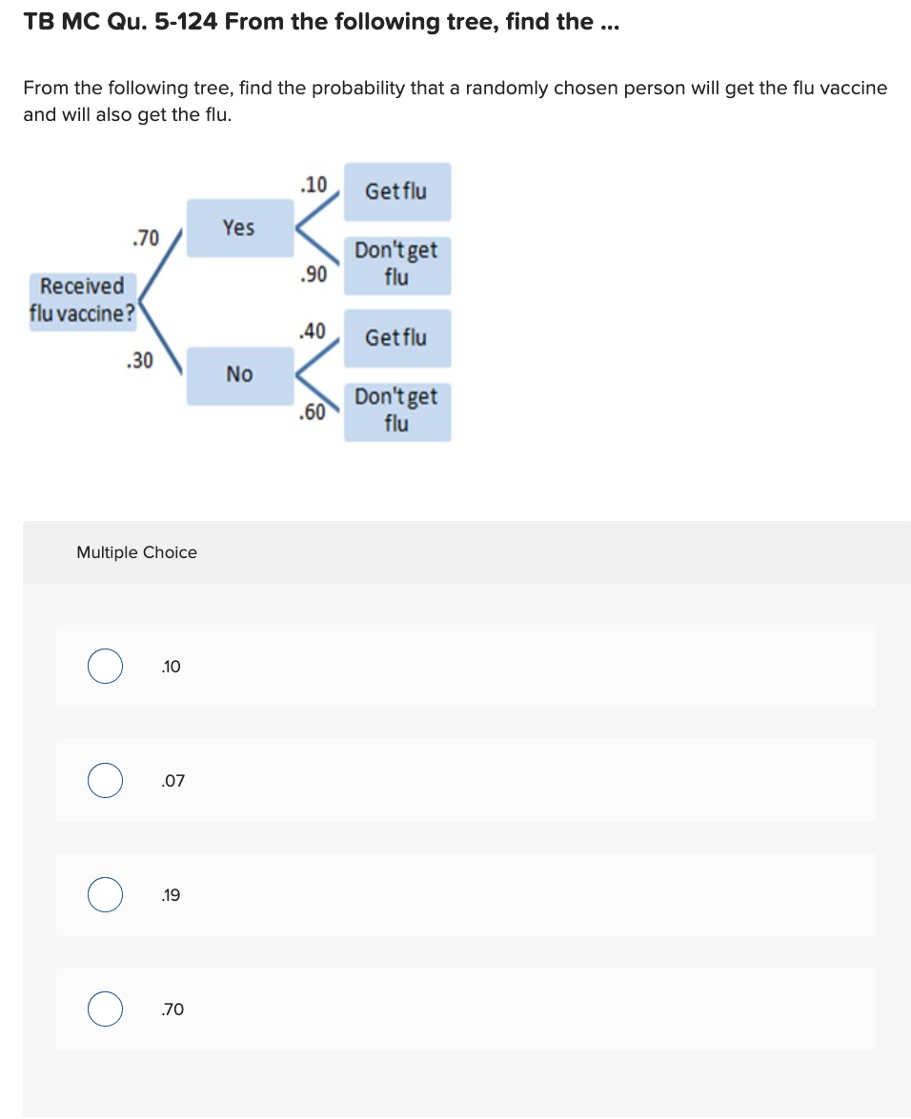Image resolution: width=911 pixels, height=1119 pixels.
Task: Mark the .19 radio button answer
Action: tap(105, 895)
